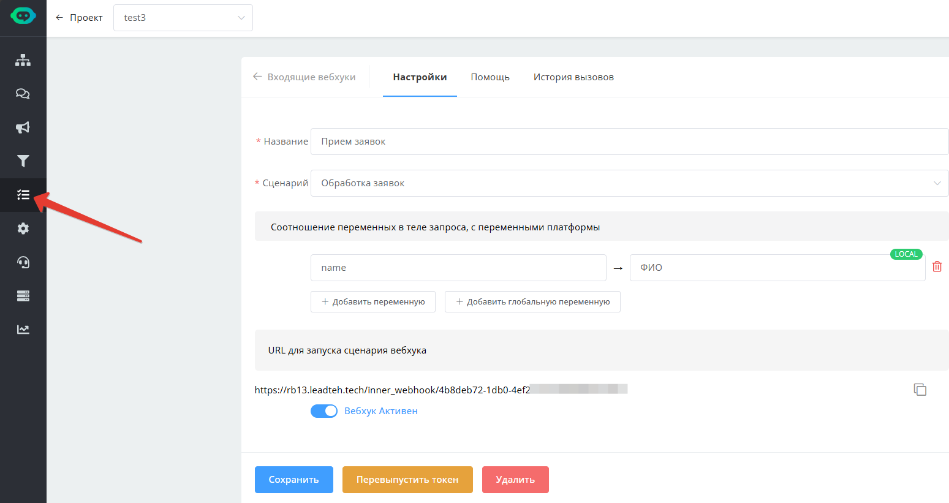
Task: Open the checklist sidebar icon
Action: 23,195
